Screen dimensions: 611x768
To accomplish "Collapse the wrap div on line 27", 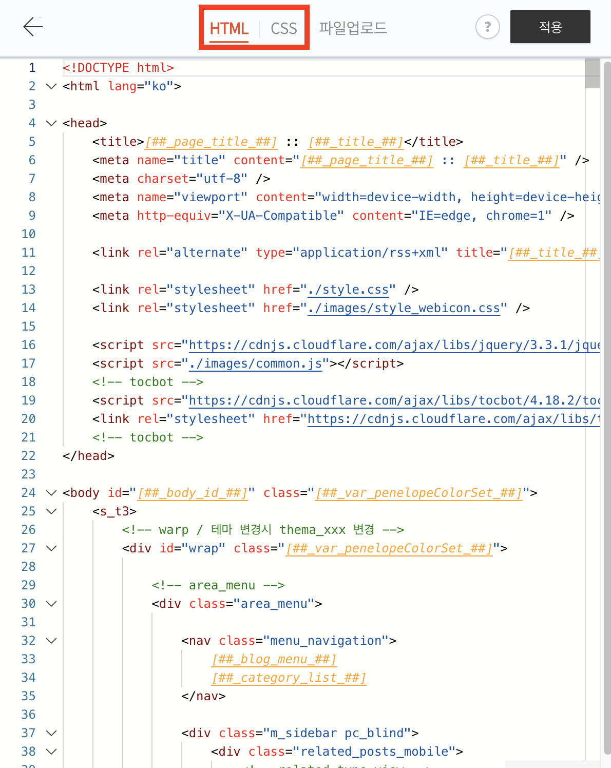I will point(51,548).
